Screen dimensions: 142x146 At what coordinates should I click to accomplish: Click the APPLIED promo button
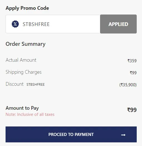click(118, 24)
